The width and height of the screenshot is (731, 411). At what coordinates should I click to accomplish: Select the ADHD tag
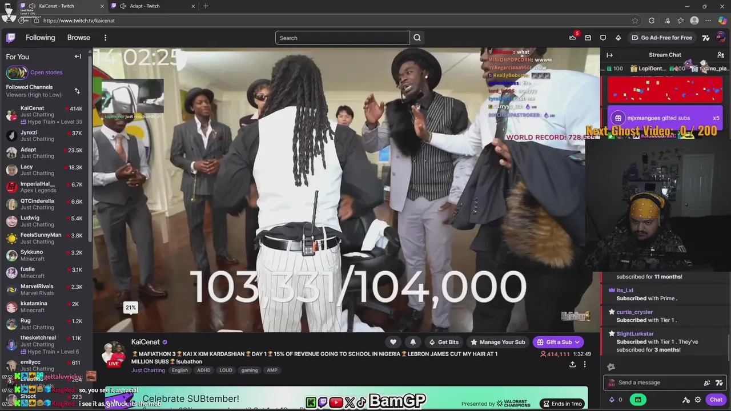pos(204,370)
